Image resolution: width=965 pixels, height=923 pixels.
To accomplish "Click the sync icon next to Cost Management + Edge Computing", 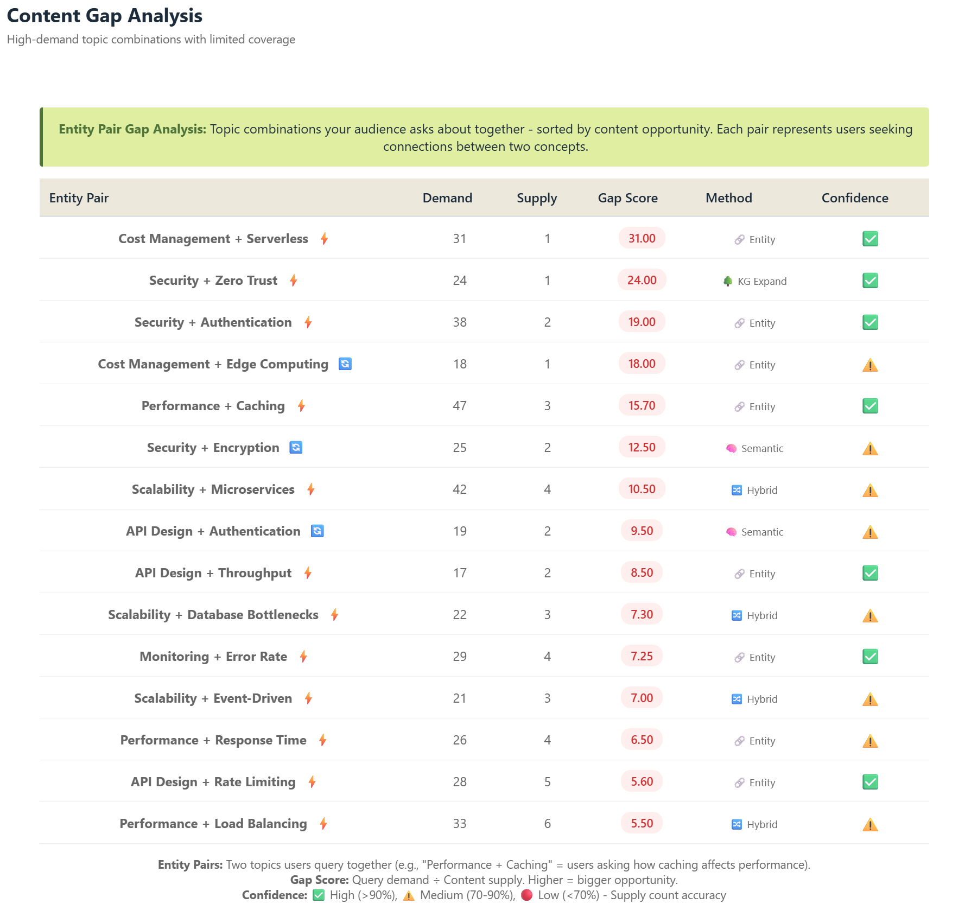I will click(x=346, y=364).
